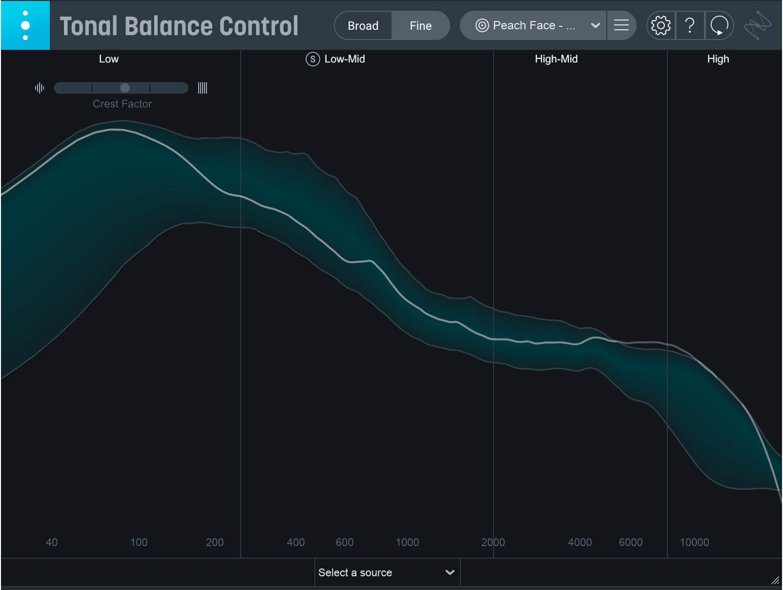The image size is (783, 590).
Task: Open help with question mark icon
Action: (690, 25)
